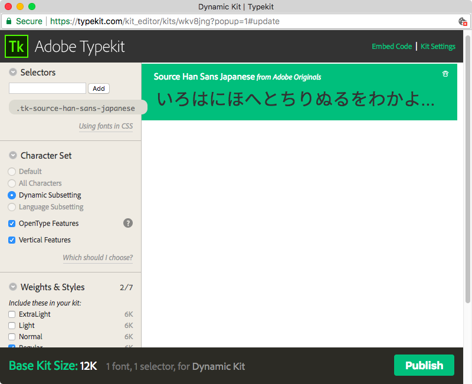Uncheck Vertical Features checkbox
Screen dimensions: 472x384
[x=12, y=240]
